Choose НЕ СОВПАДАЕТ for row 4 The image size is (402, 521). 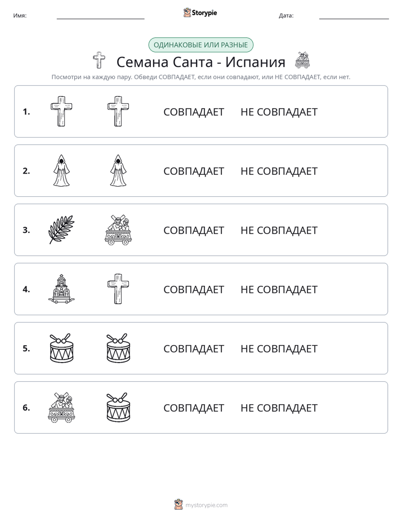click(279, 289)
